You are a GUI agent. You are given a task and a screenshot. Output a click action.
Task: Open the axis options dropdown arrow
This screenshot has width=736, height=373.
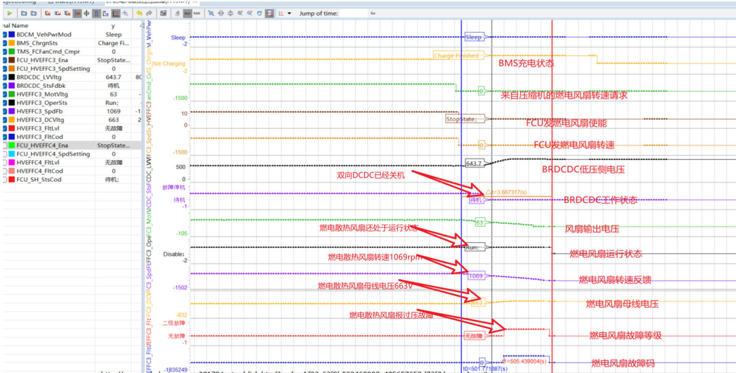coord(289,13)
